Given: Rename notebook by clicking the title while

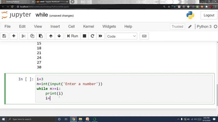Looking at the screenshot, I should point(42,15).
